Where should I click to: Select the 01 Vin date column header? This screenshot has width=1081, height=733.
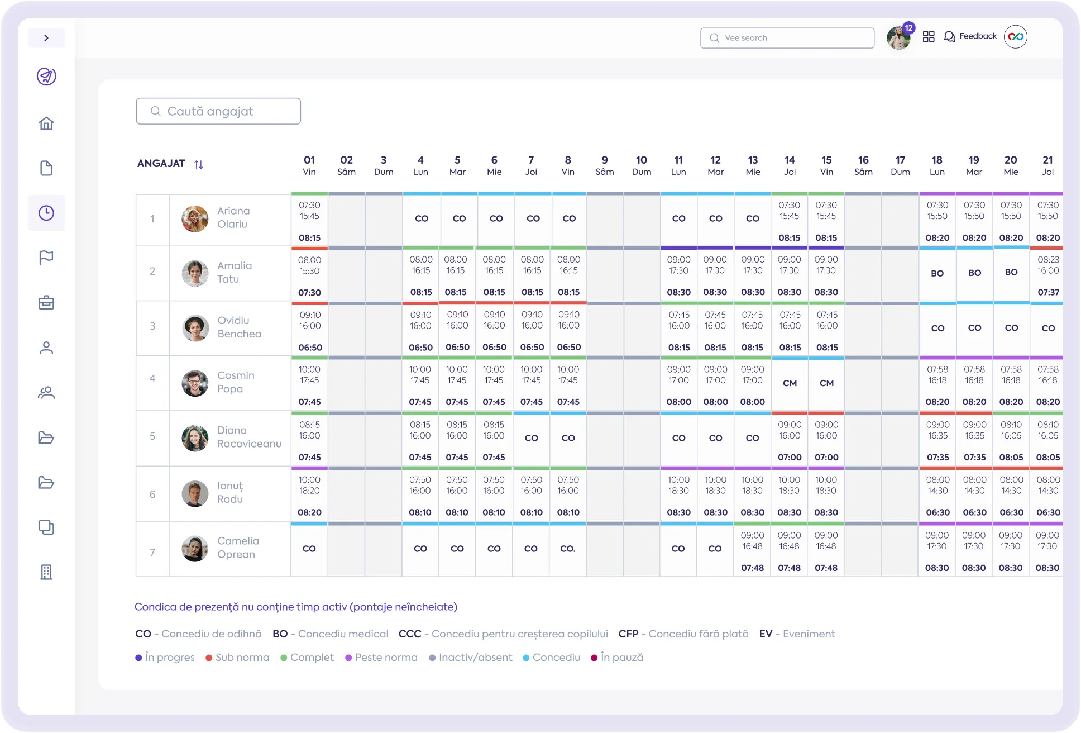pos(309,165)
